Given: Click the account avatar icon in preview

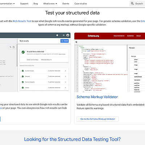Looking at the screenshot, I should [68, 35].
